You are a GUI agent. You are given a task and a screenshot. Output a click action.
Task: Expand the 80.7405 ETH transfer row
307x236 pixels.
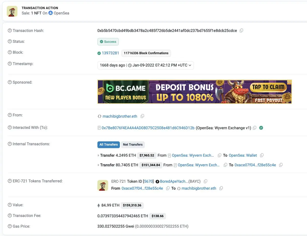coord(98,165)
